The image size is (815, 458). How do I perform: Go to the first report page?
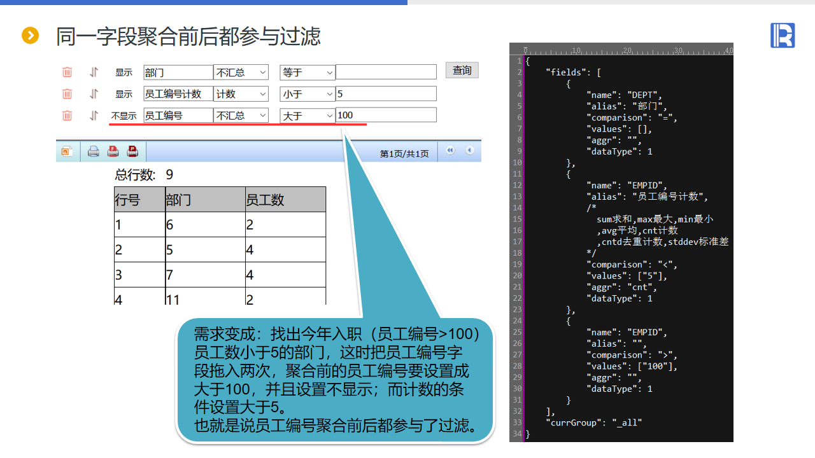[x=450, y=151]
